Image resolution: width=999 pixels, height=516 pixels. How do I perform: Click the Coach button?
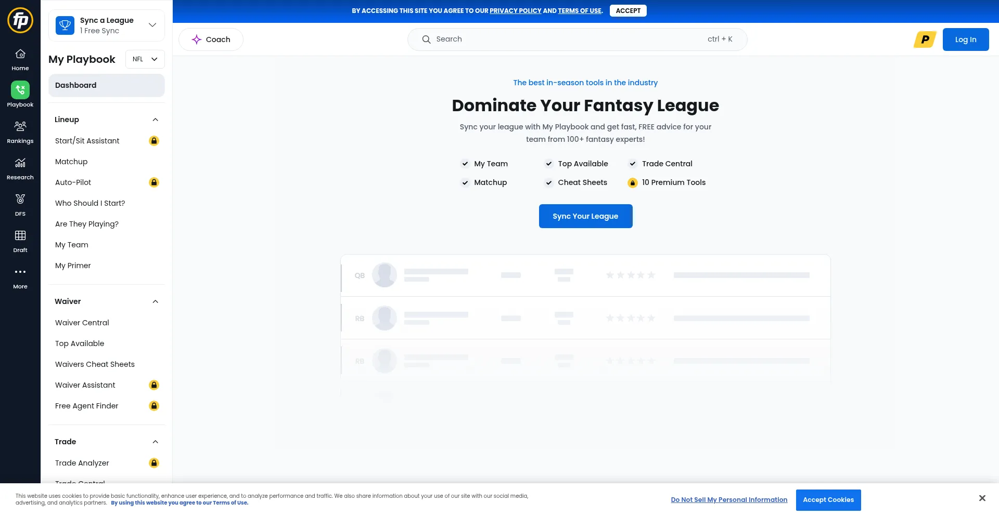(211, 39)
